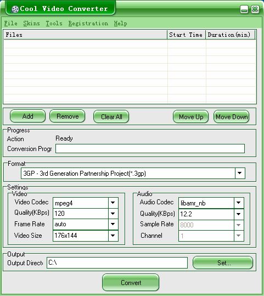
Task: Click the Remove button
Action: tap(68, 116)
